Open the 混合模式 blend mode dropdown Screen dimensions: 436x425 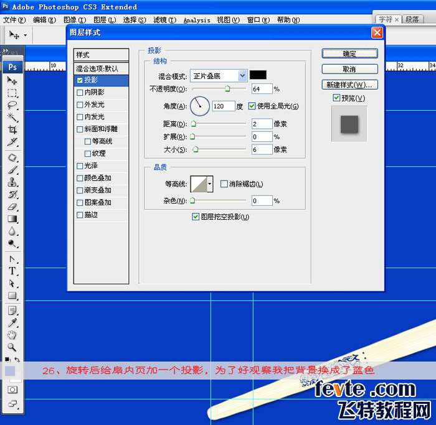tap(242, 75)
